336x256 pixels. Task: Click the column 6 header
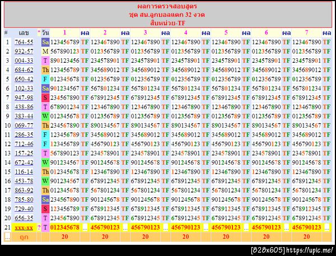(266, 32)
